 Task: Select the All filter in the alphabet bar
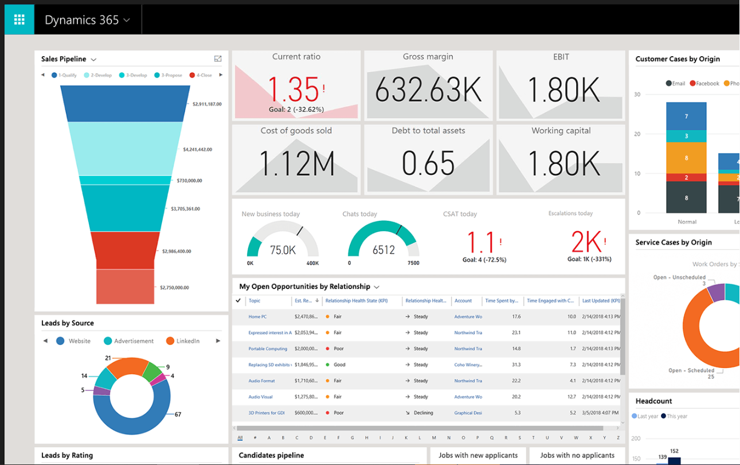240,438
